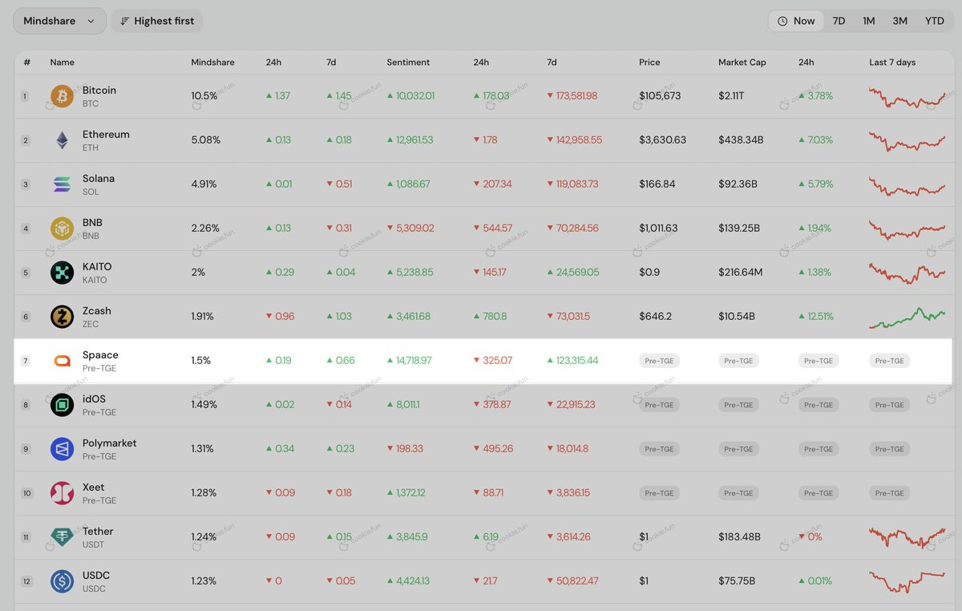Open the Spaace name link
The image size is (962, 611).
click(100, 355)
